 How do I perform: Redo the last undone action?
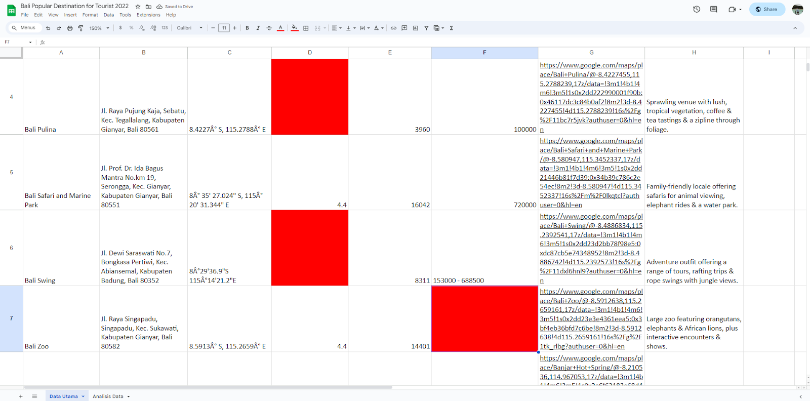(x=59, y=28)
